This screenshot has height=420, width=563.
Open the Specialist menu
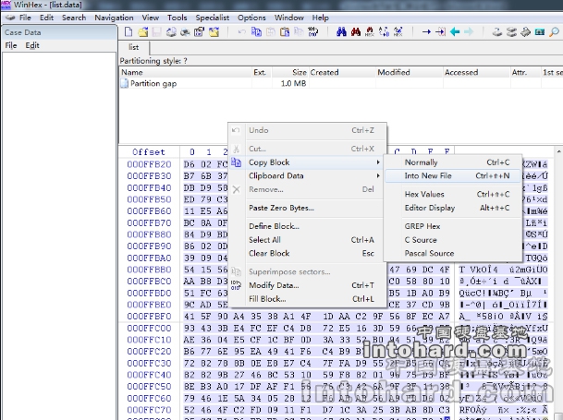tap(213, 18)
